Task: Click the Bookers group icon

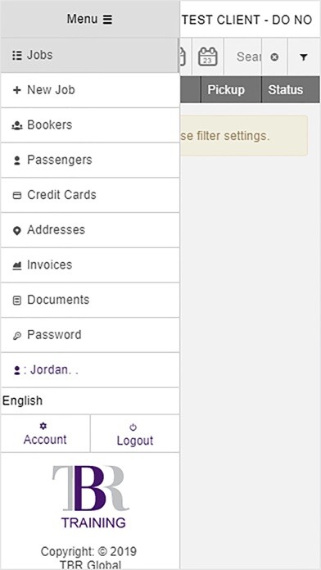Action: point(16,126)
